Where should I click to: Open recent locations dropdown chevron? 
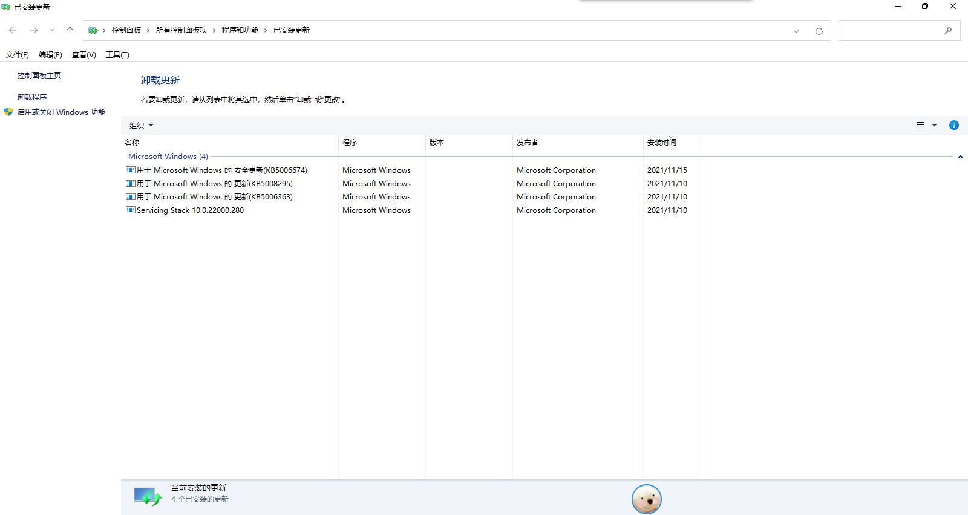pyautogui.click(x=52, y=30)
